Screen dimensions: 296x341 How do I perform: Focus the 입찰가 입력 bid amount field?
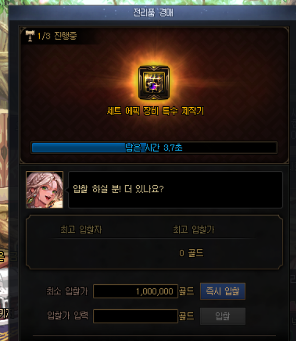(x=135, y=316)
